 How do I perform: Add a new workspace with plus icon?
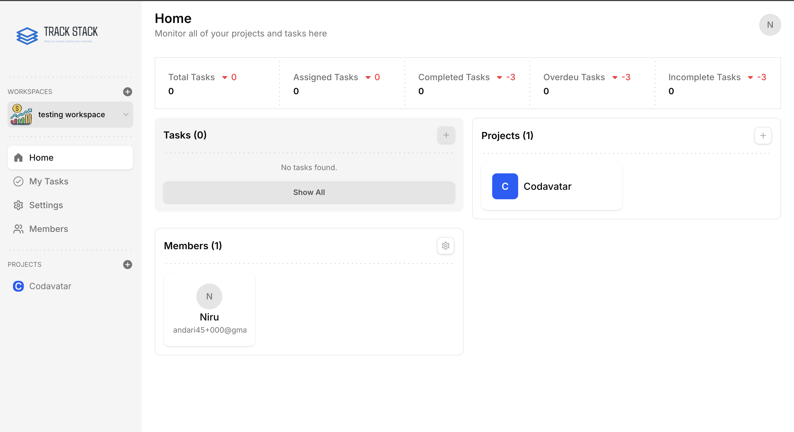127,92
